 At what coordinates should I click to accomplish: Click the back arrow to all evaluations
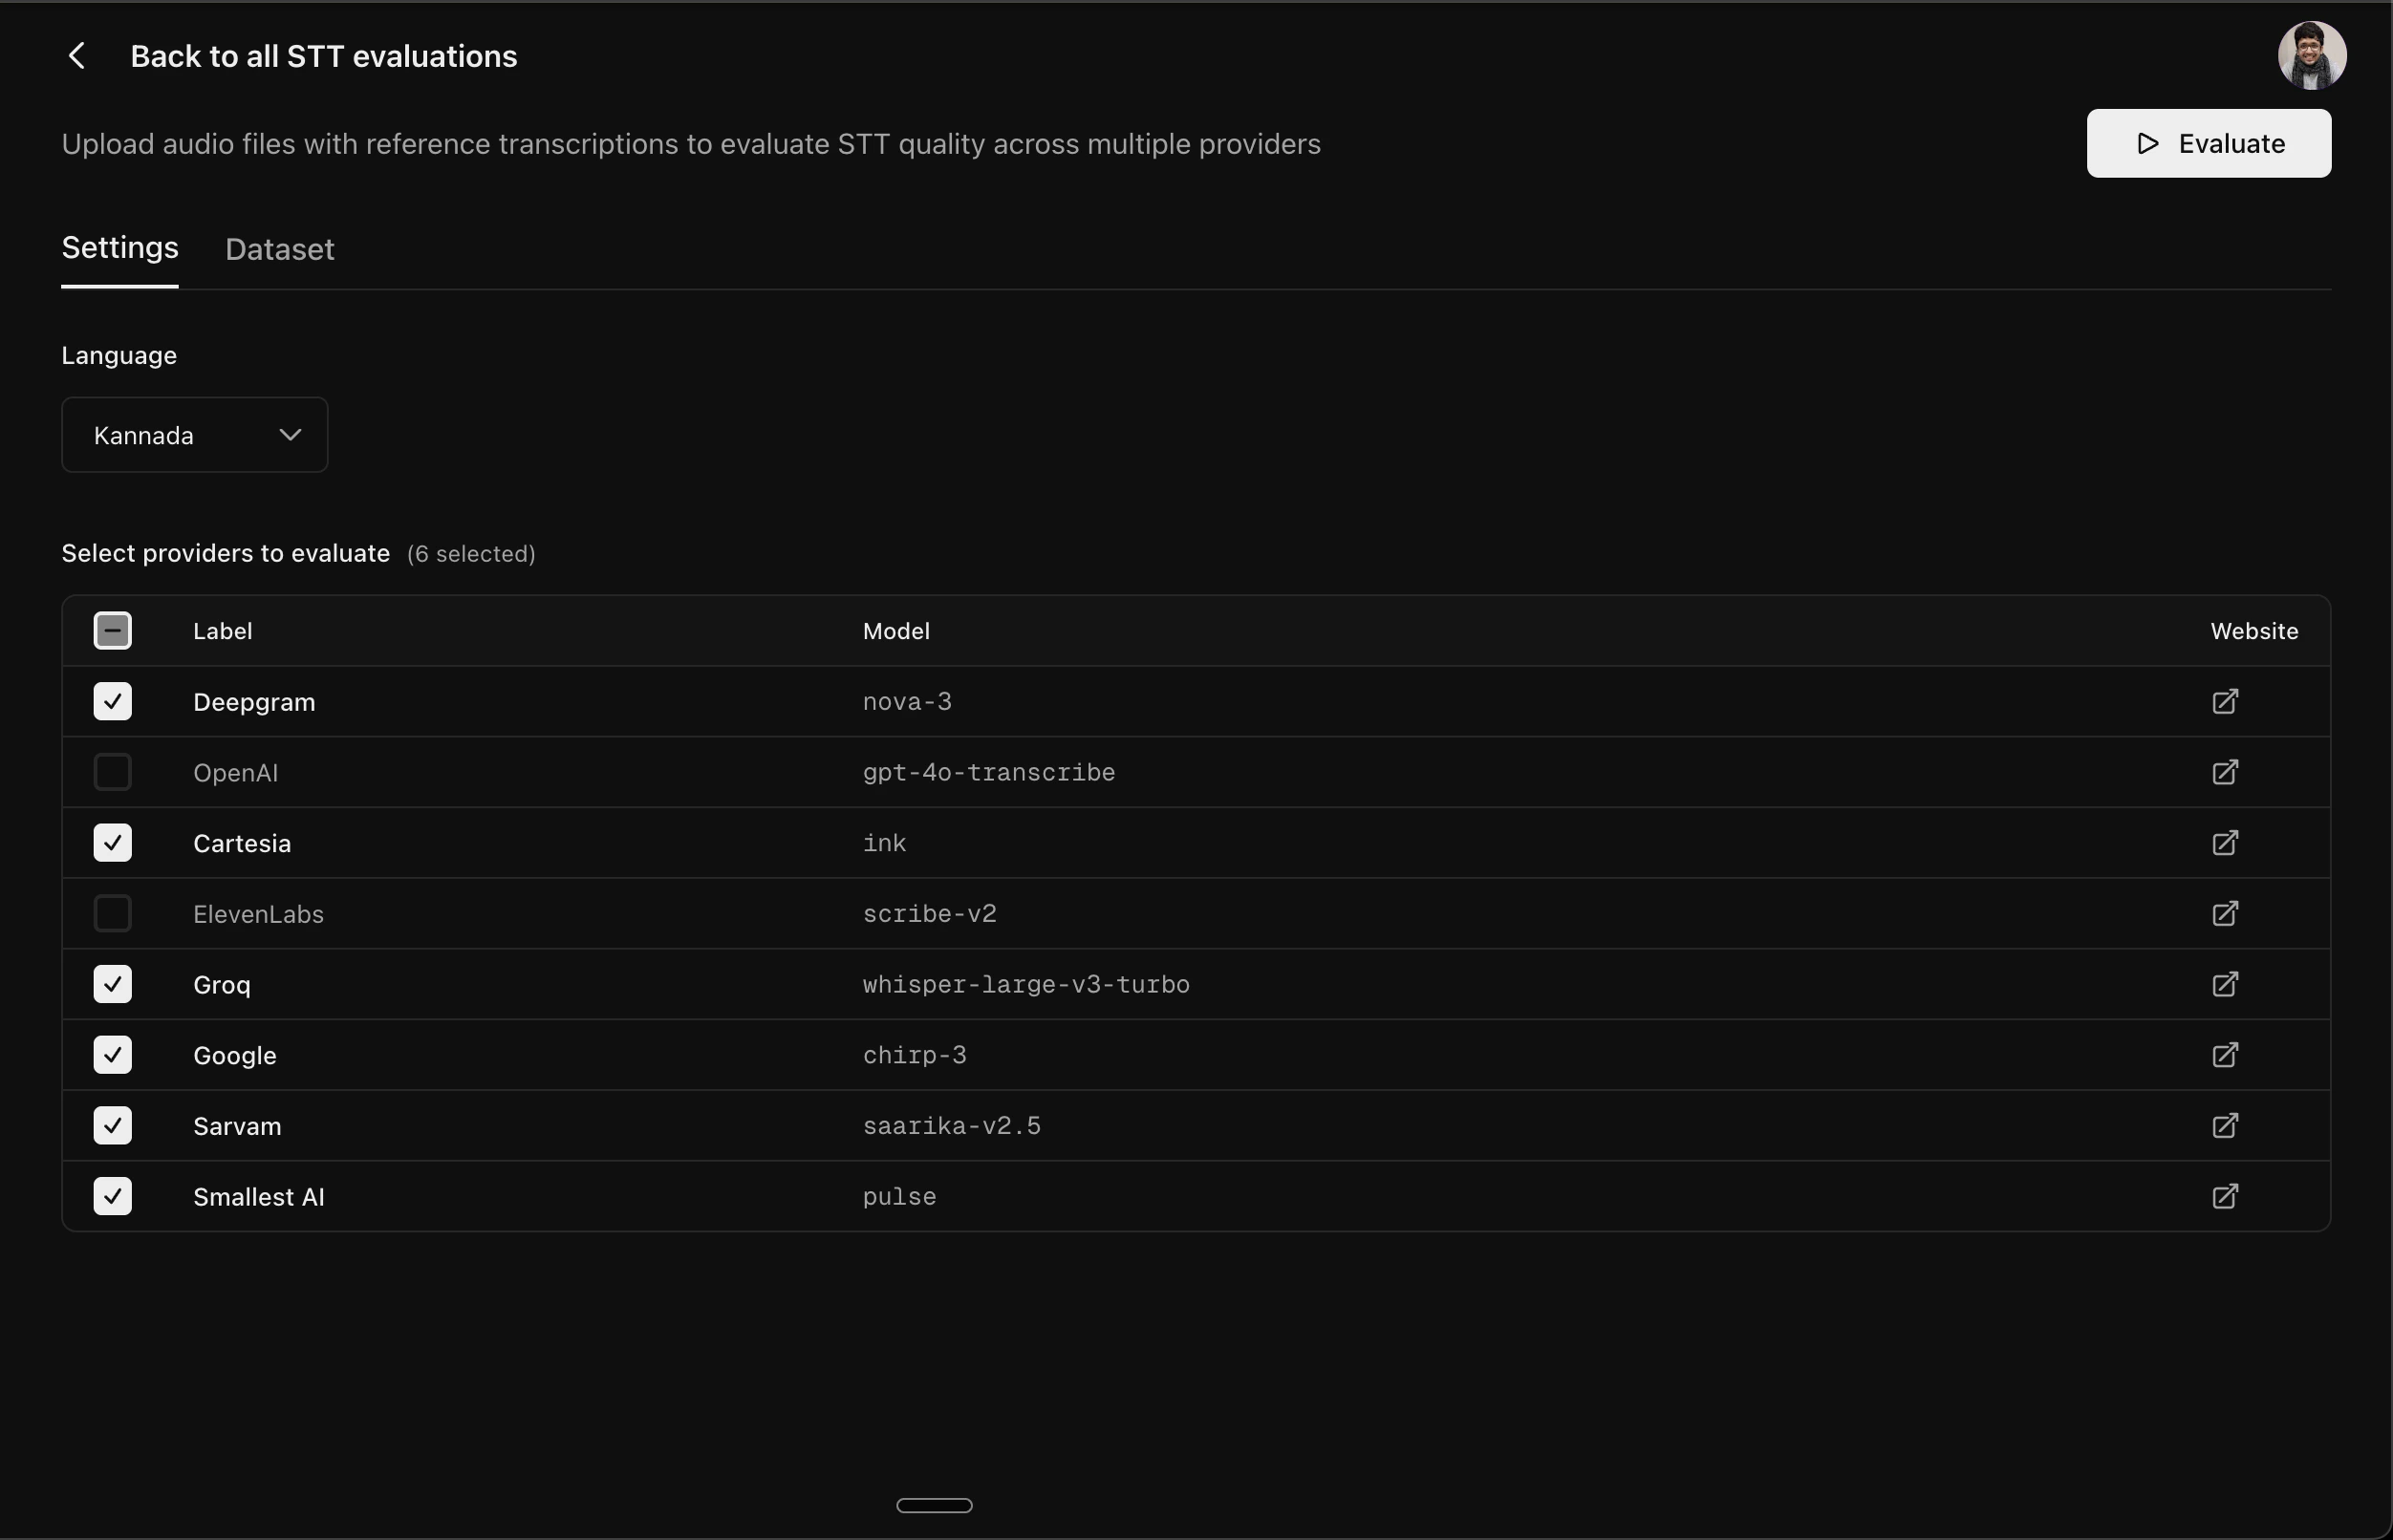pos(77,55)
